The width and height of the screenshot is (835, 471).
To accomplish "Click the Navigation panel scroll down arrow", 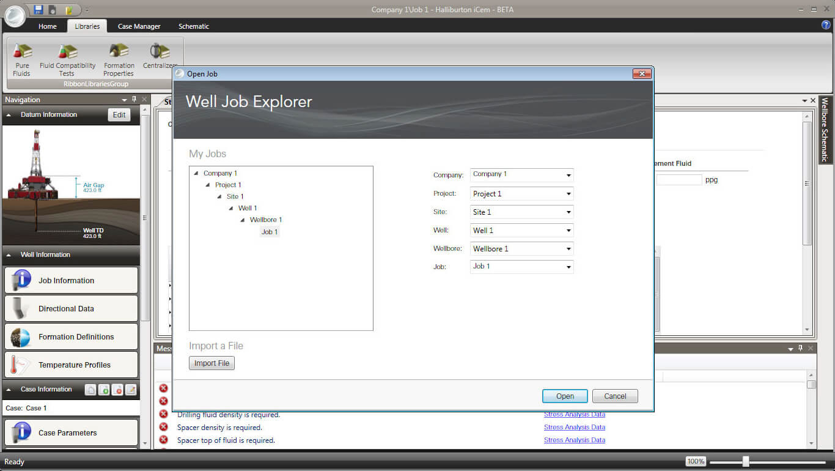I will tap(145, 443).
